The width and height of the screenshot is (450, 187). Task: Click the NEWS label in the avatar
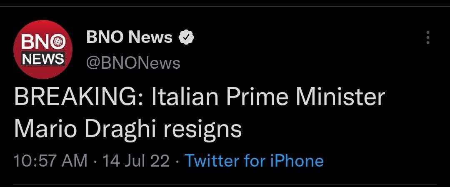click(x=44, y=59)
